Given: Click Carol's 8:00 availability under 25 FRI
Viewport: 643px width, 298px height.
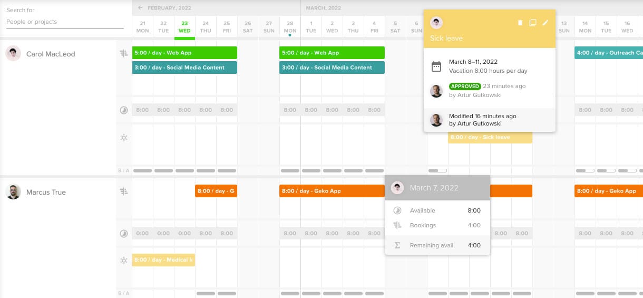Looking at the screenshot, I should (x=227, y=110).
